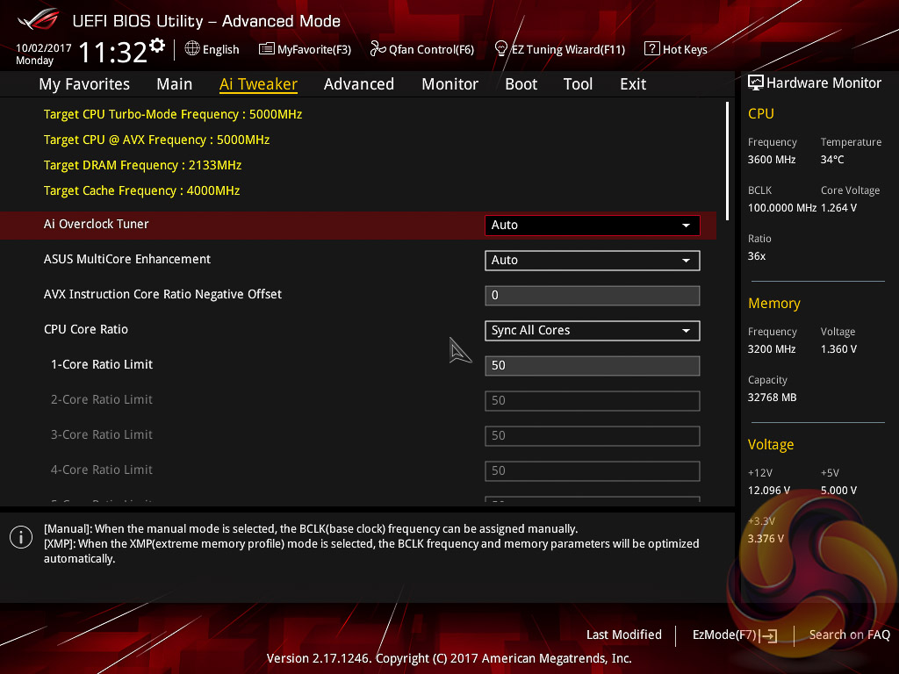
Task: Click the 1-Core Ratio Limit field
Action: point(593,366)
